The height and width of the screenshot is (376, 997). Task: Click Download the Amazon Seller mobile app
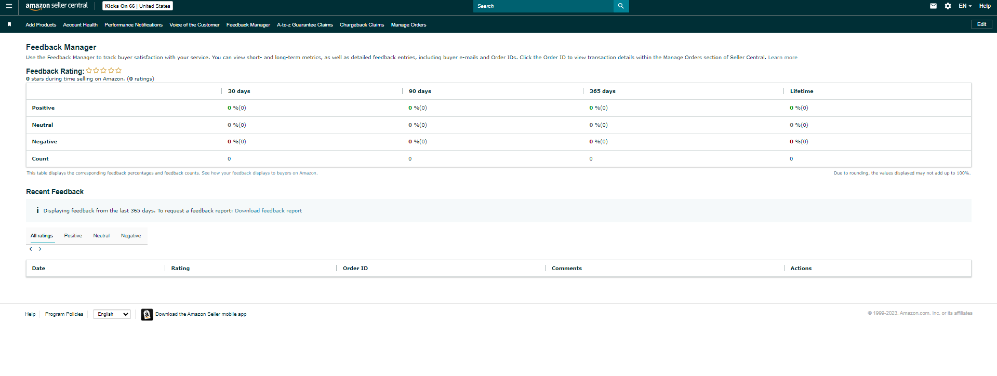pyautogui.click(x=201, y=314)
